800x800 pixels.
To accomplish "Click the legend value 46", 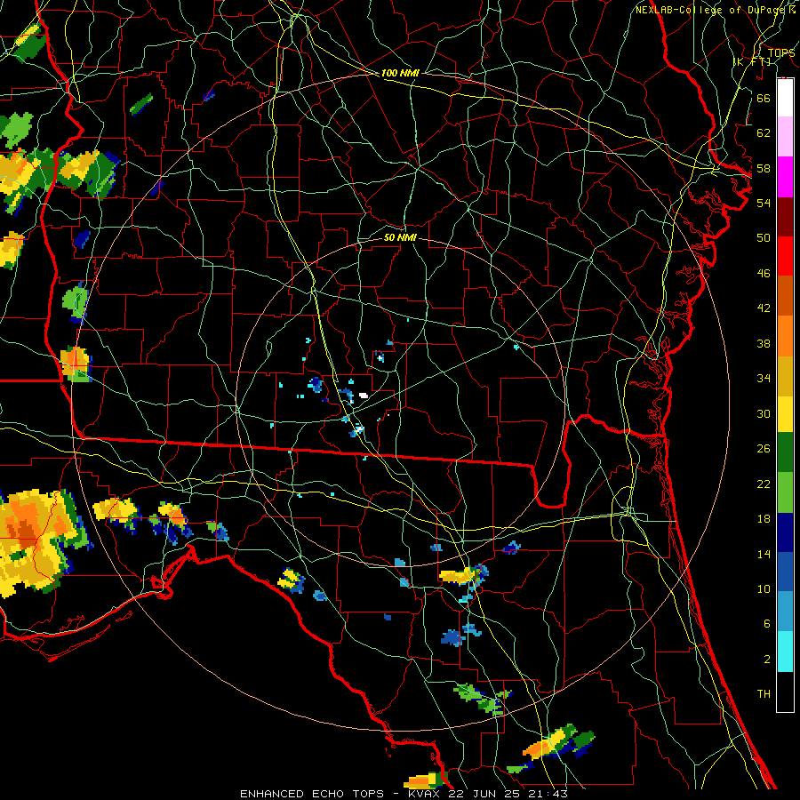I will click(x=764, y=274).
